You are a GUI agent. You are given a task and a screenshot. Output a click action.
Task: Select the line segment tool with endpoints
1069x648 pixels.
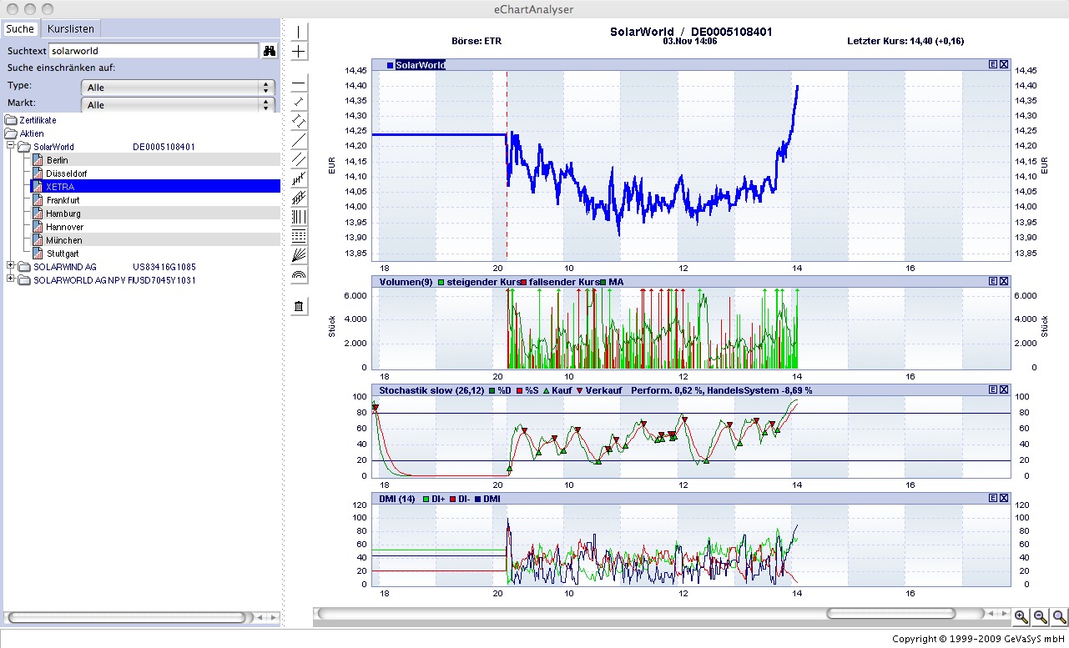(x=300, y=102)
